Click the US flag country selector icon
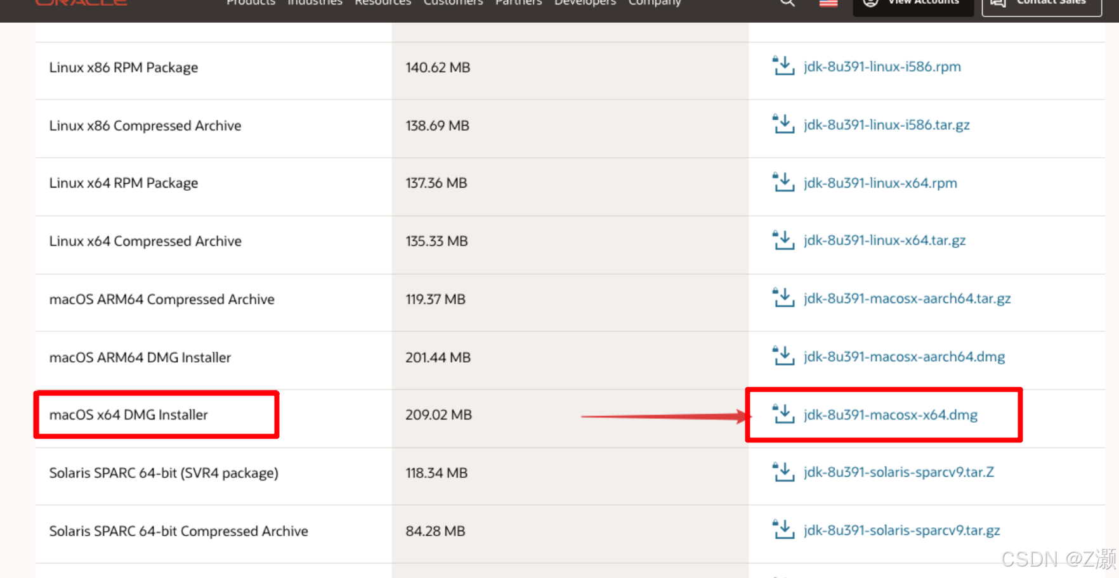The width and height of the screenshot is (1119, 578). pyautogui.click(x=828, y=3)
